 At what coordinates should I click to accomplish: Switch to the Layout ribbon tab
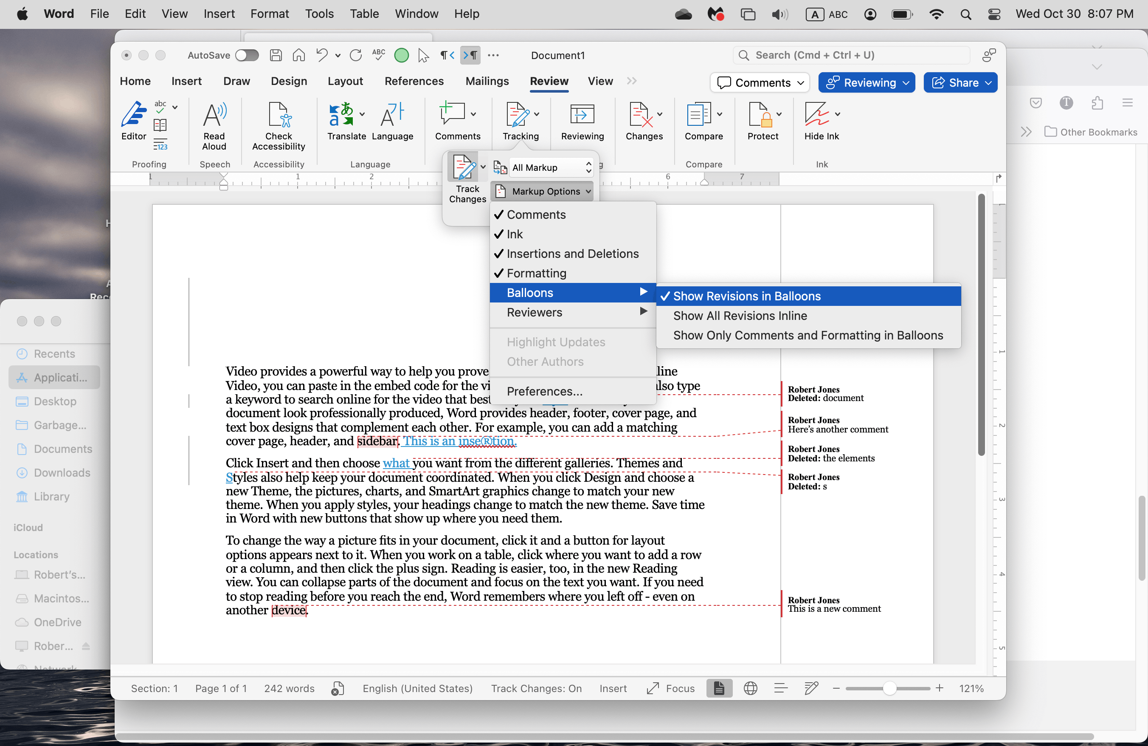coord(345,81)
